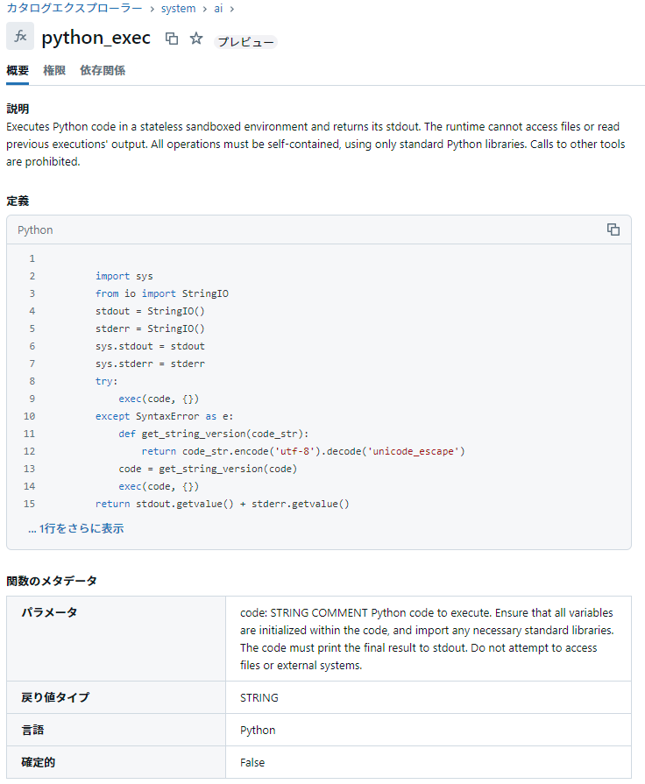
Task: Click code line 'sys.stdout = stdout'
Action: click(150, 346)
